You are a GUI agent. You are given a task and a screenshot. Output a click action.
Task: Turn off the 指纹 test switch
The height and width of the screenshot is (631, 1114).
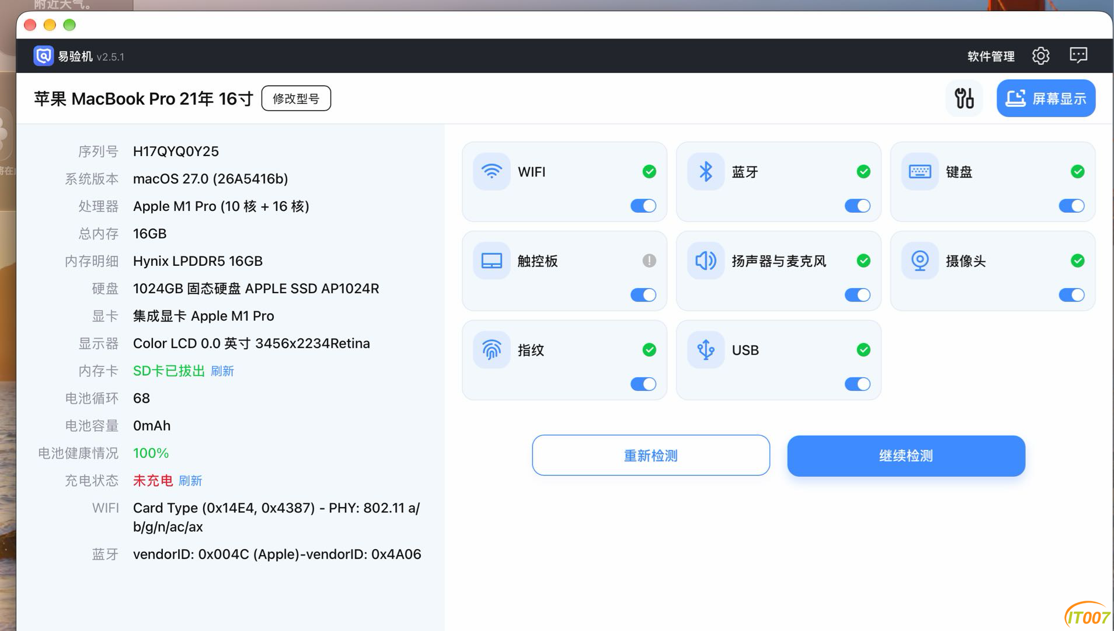[643, 384]
